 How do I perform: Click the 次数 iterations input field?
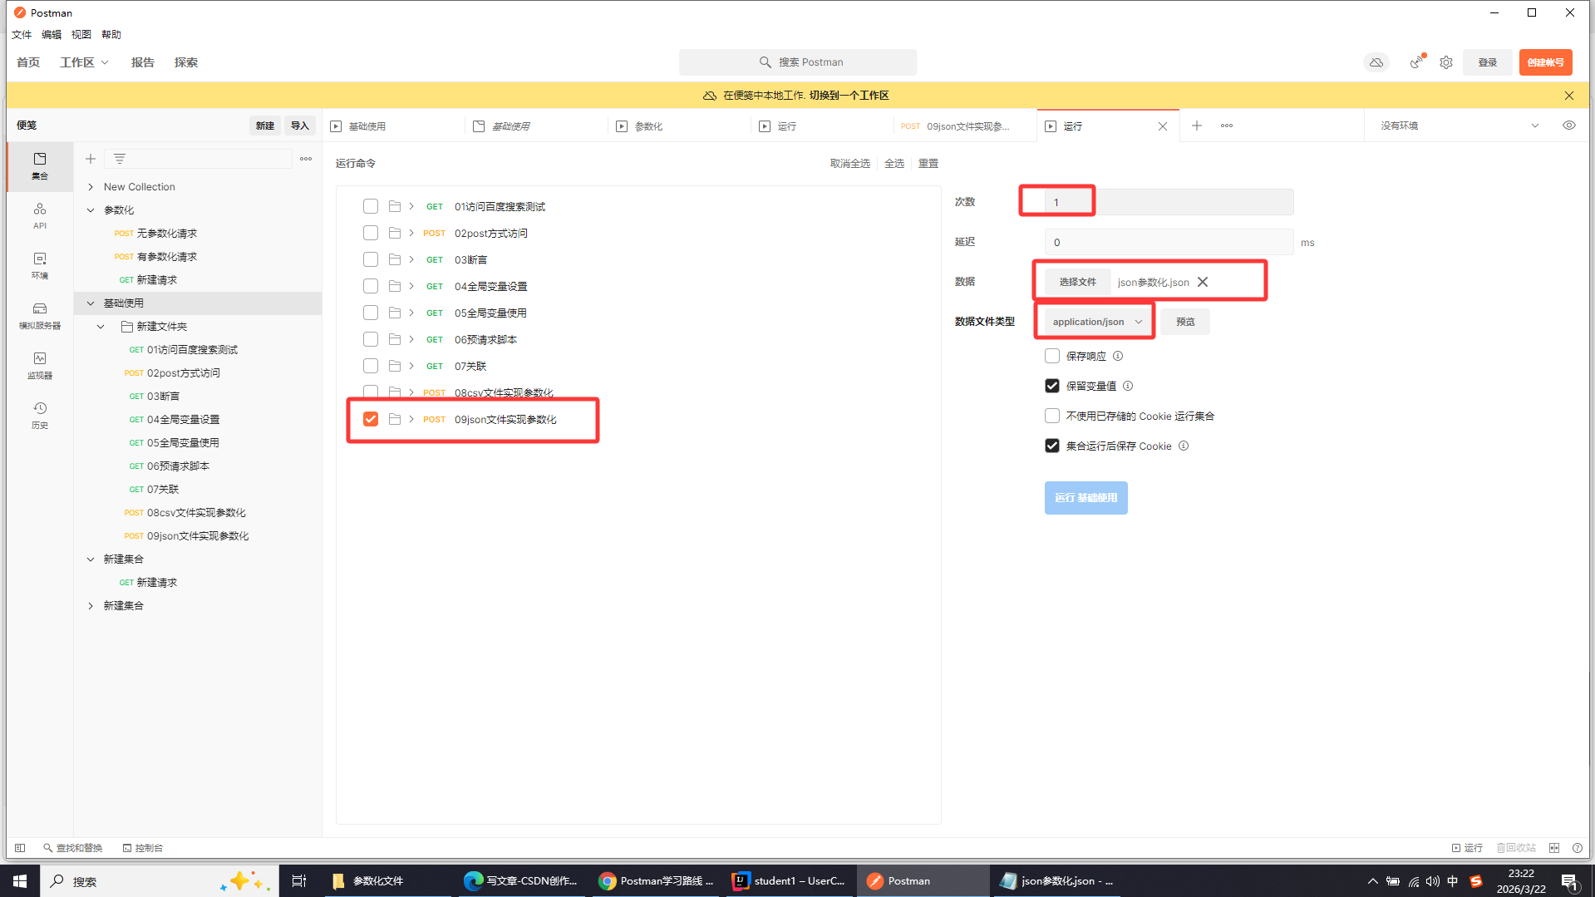[x=1169, y=202]
